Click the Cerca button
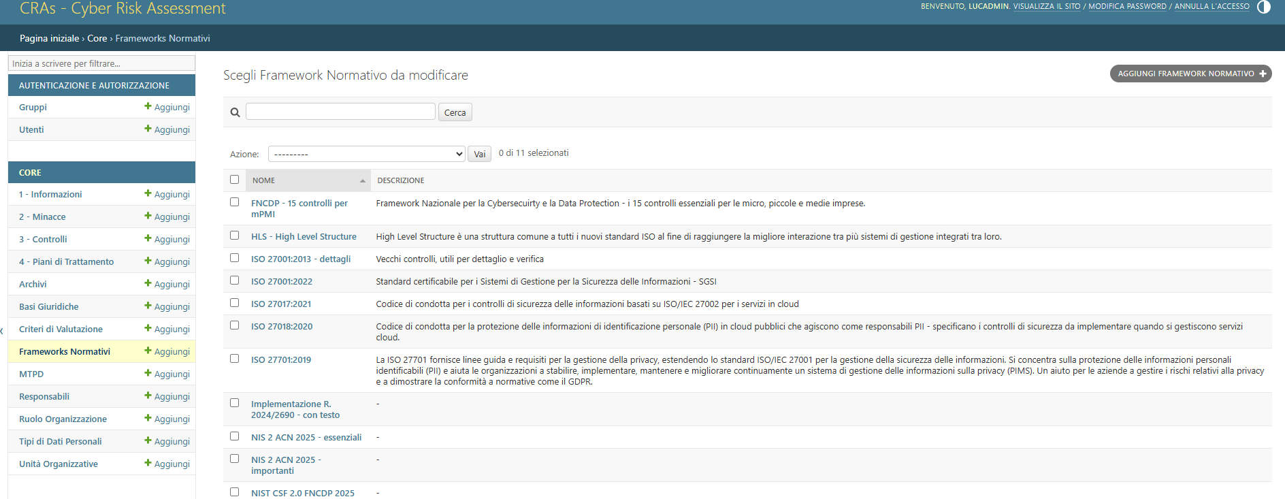Screen dimensions: 1285x499 [455, 112]
